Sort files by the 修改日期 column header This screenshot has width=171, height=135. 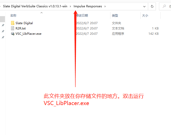[x=82, y=16]
